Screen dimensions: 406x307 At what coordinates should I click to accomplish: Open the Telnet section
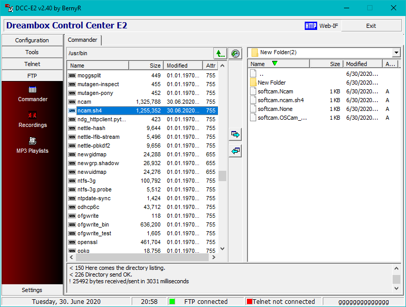(32, 64)
